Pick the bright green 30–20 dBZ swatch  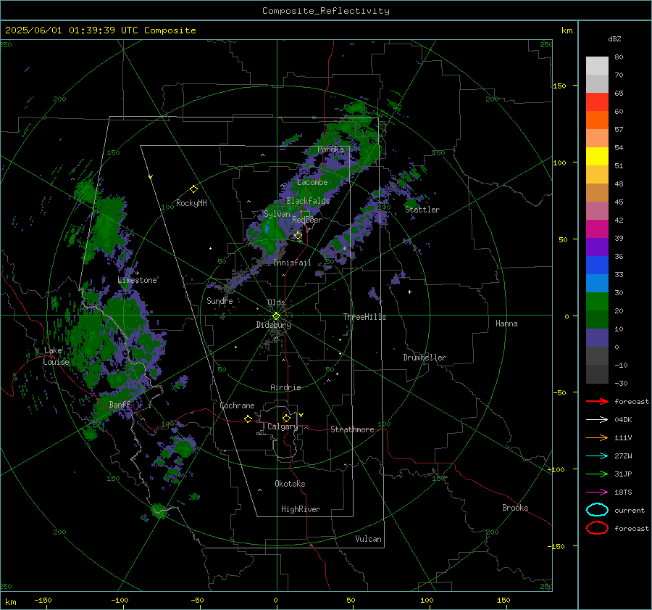pyautogui.click(x=597, y=301)
